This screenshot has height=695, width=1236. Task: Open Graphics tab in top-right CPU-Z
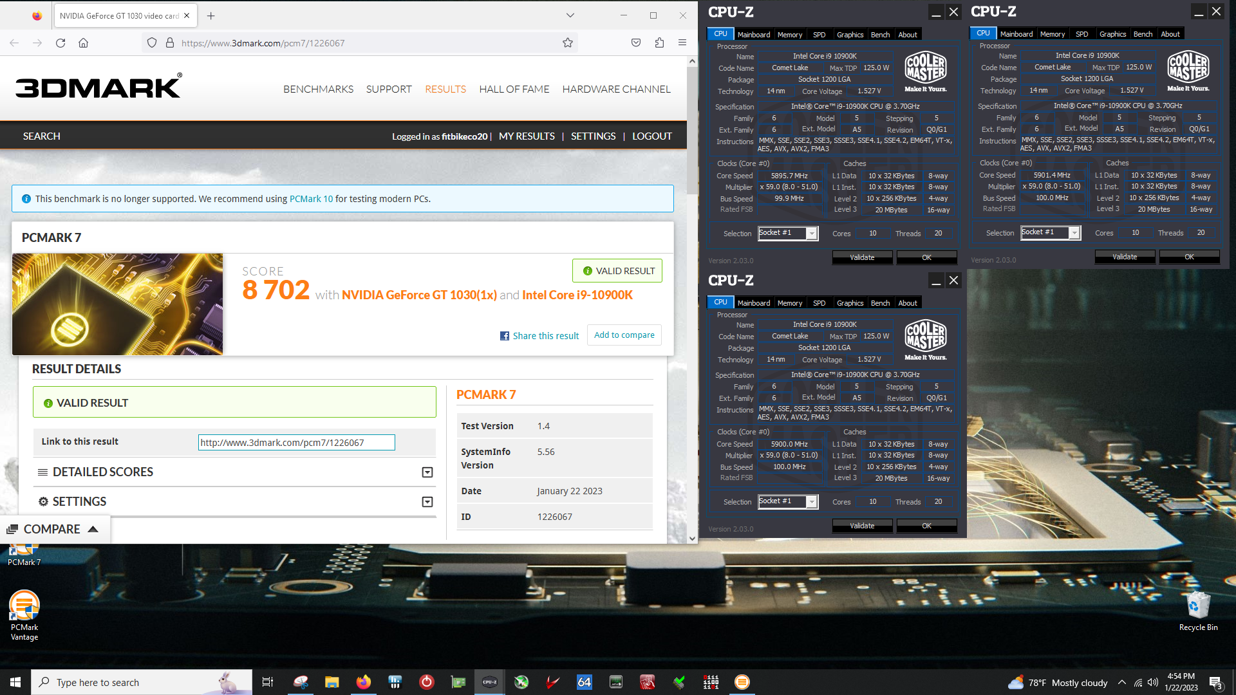click(1112, 34)
